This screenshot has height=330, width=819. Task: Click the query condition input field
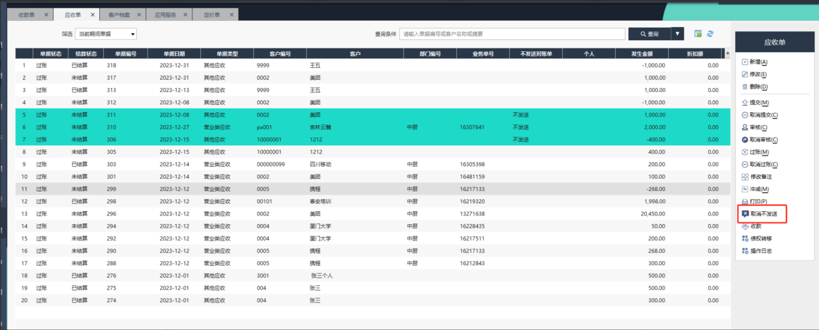point(512,34)
